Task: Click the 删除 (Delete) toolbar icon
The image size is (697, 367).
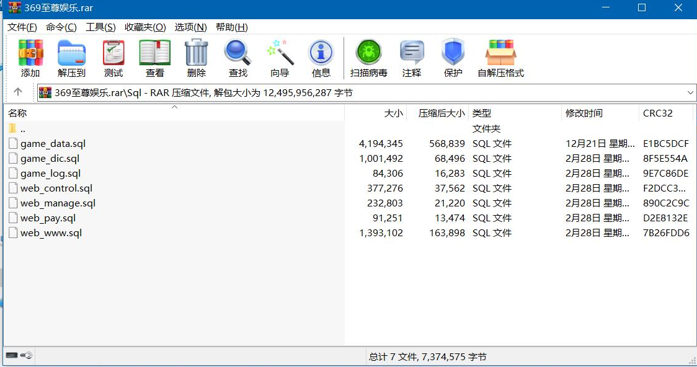Action: [x=196, y=56]
